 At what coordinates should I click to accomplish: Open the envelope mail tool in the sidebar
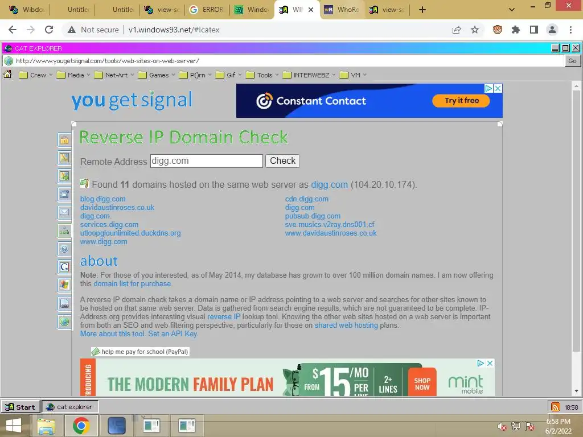pos(64,213)
